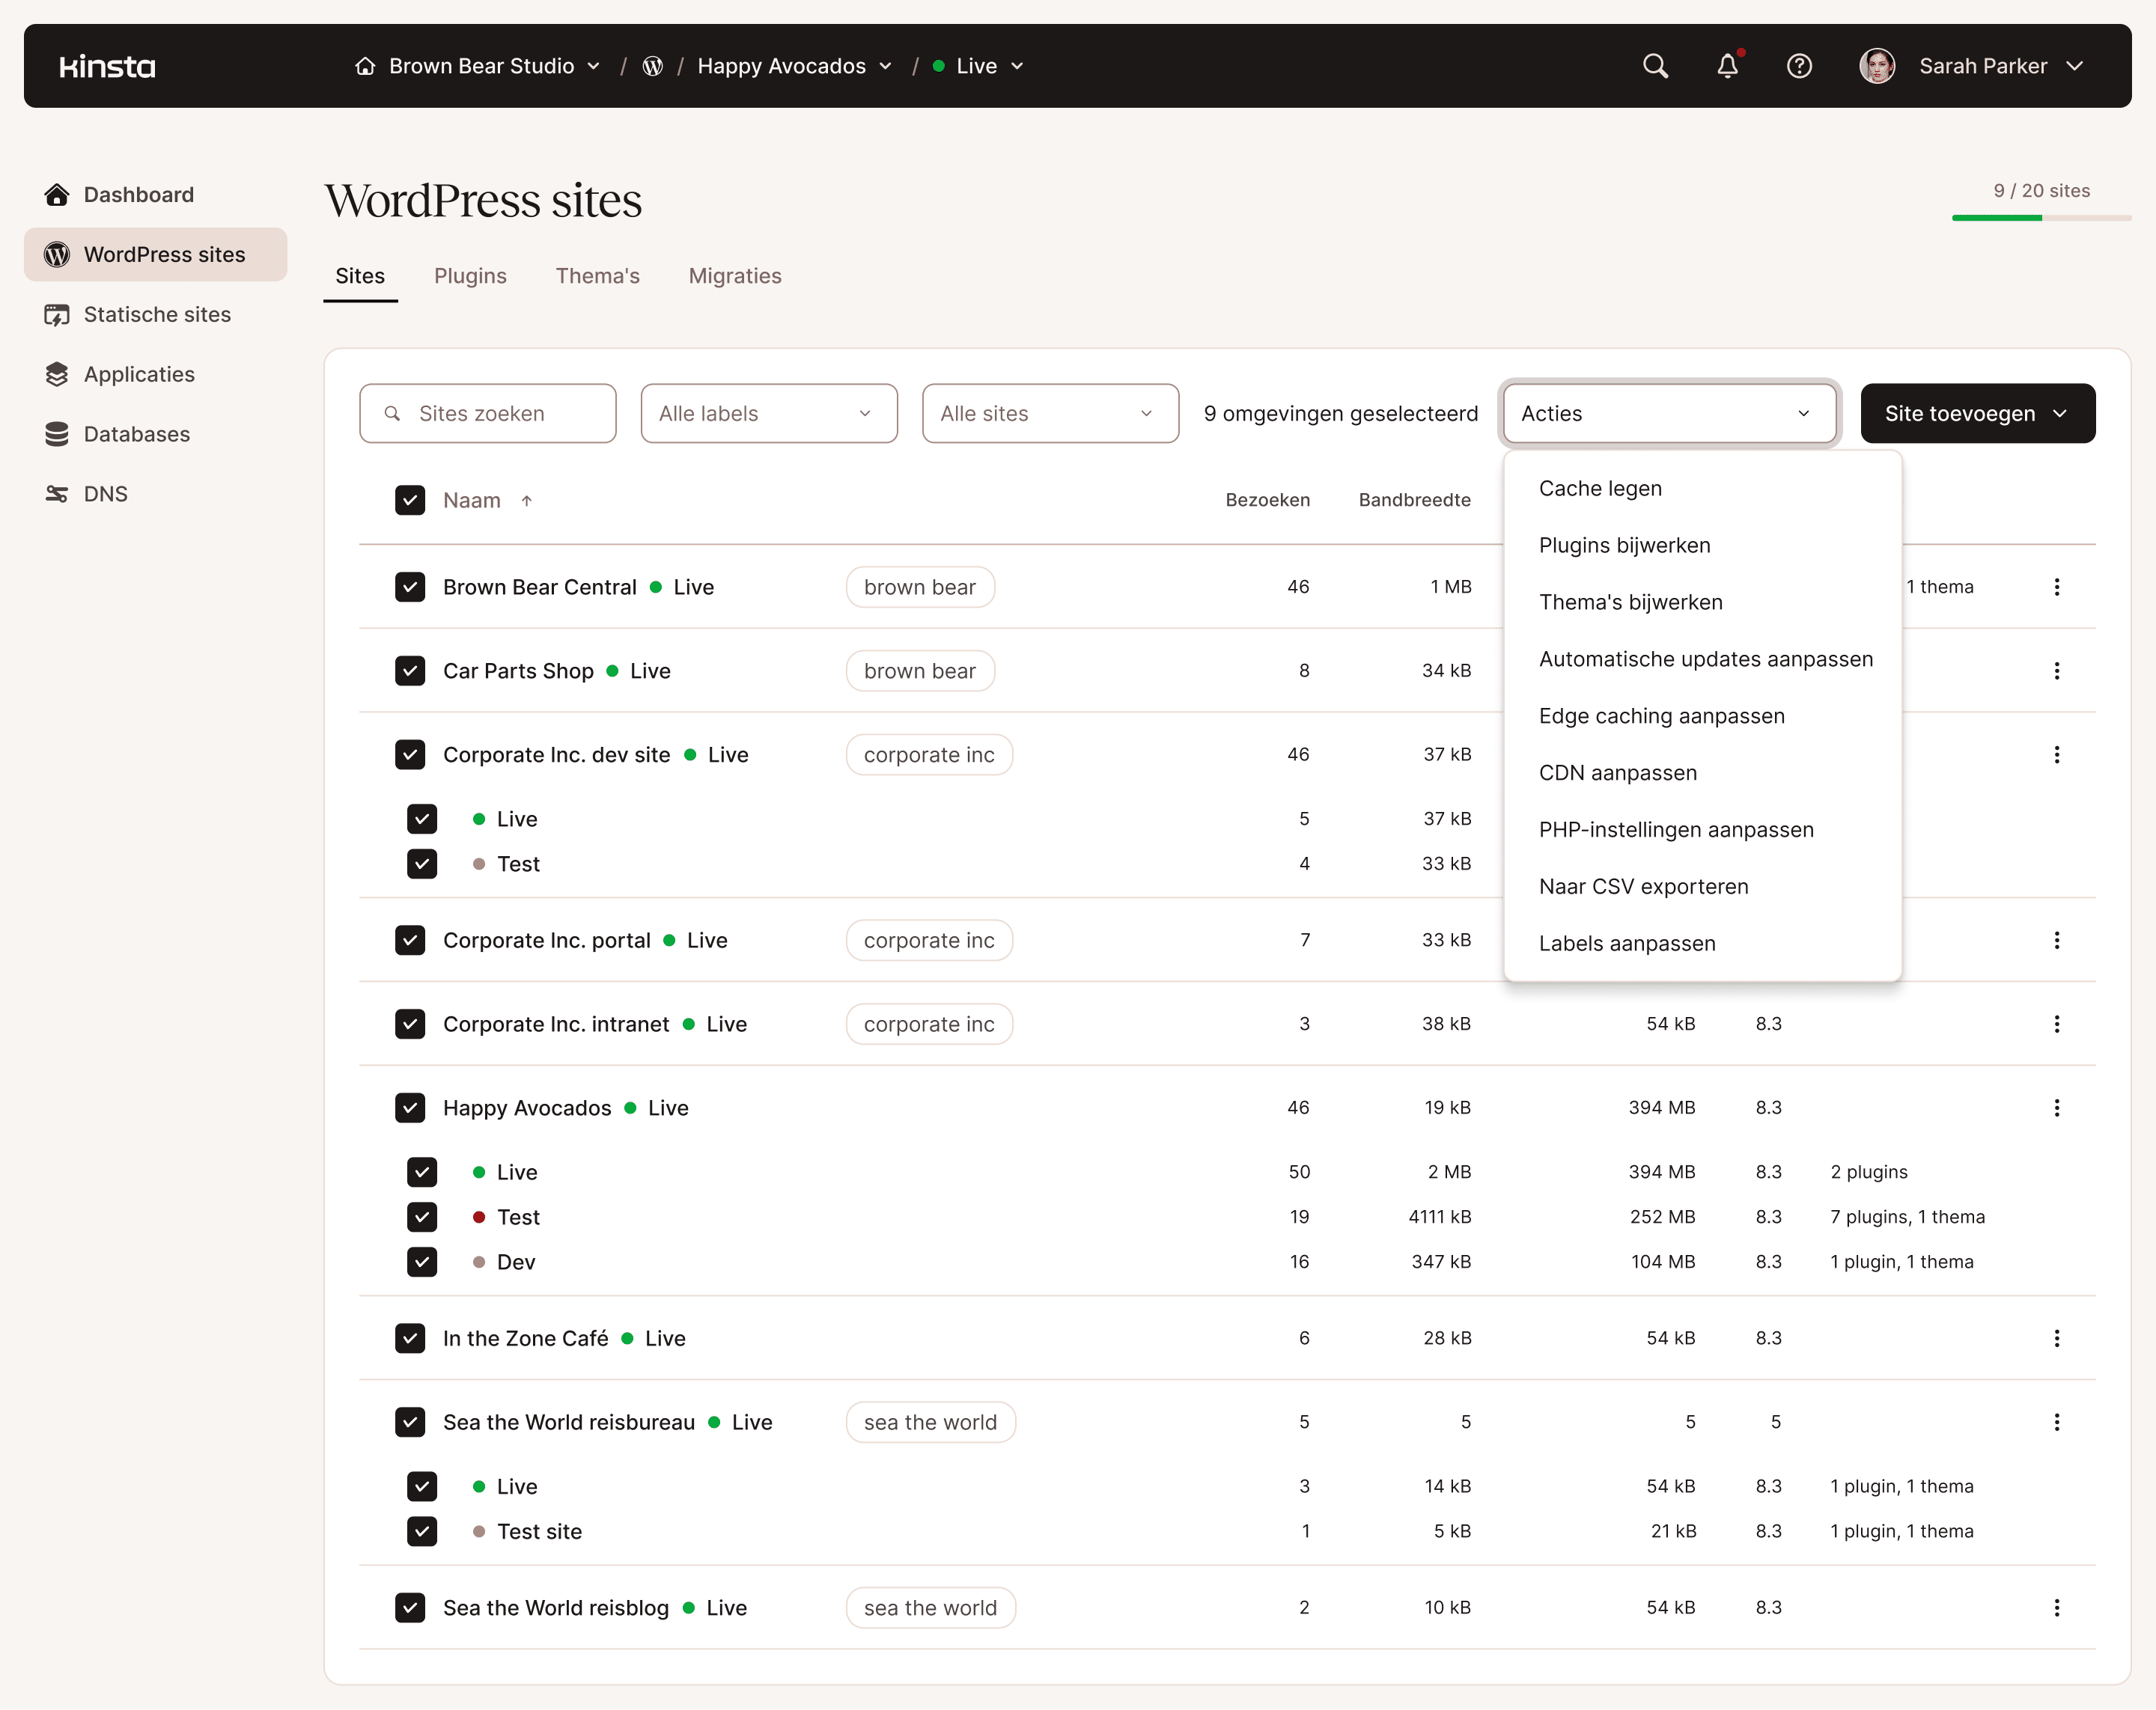Uncheck the select-all Naam checkbox
This screenshot has height=1710, width=2156.
click(x=410, y=500)
